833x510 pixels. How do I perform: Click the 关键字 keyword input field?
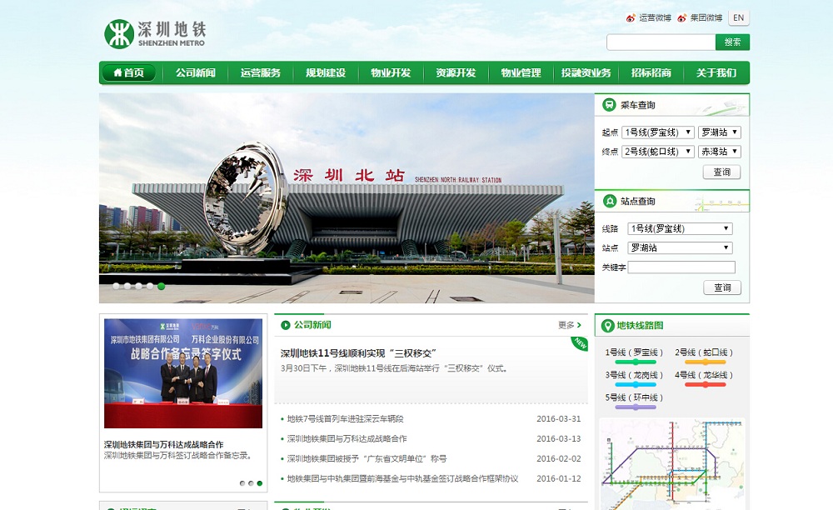coord(681,267)
